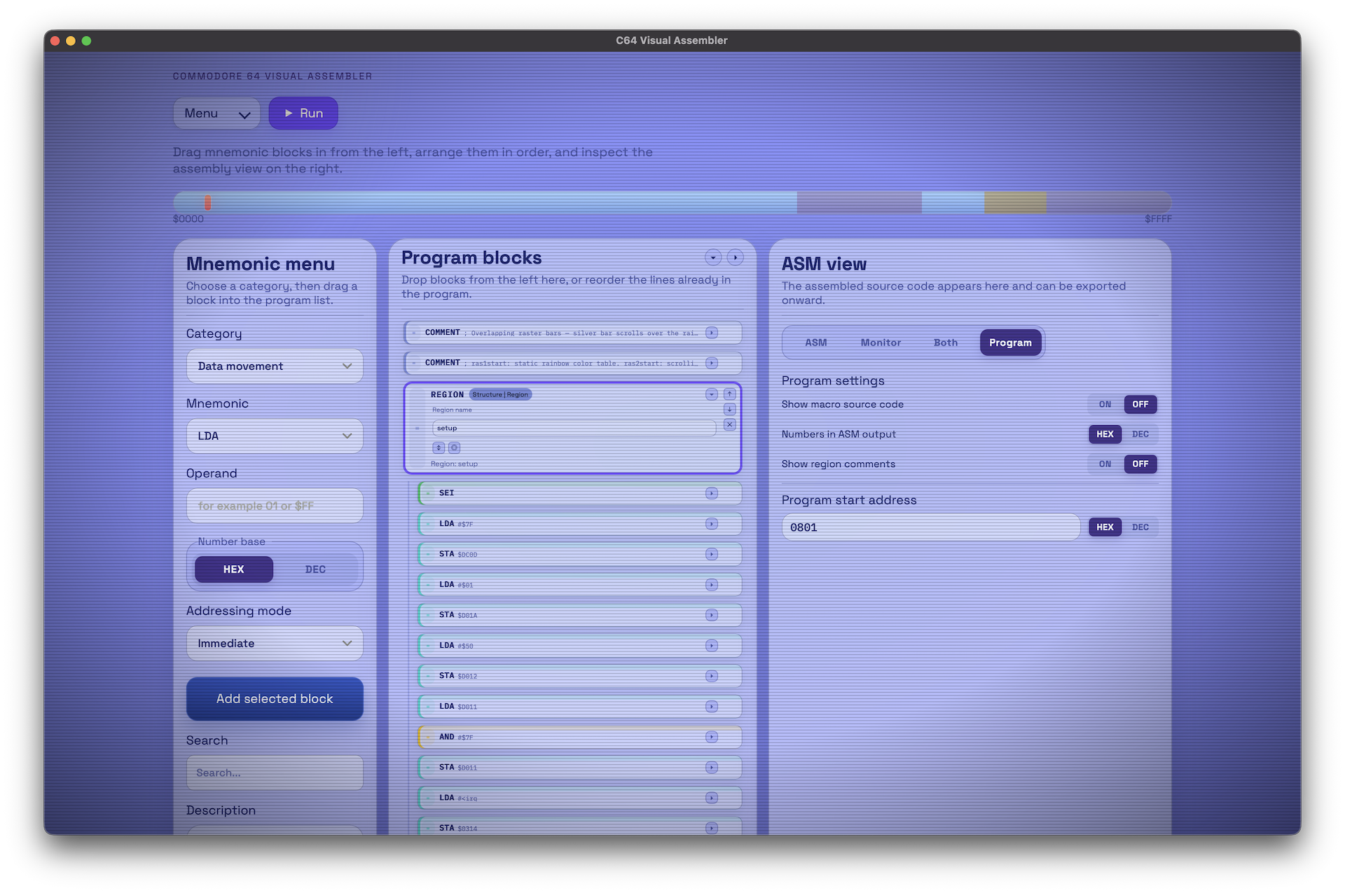The image size is (1345, 893).
Task: Switch ASM output numbers to DEC
Action: [1140, 434]
